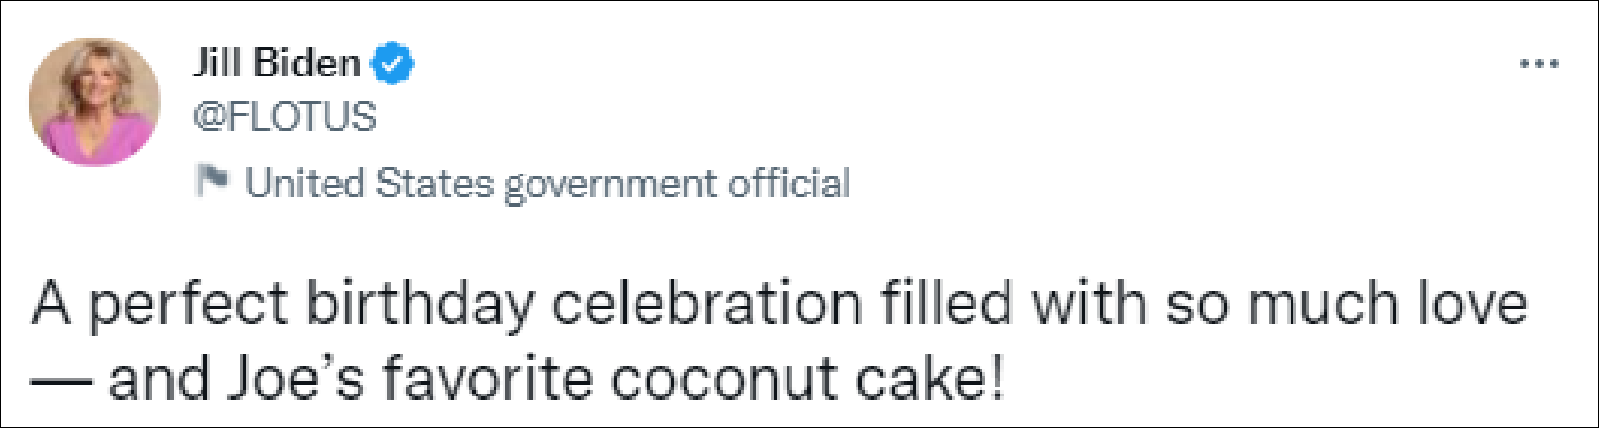
Task: Click the gray government flag icon
Action: (x=213, y=181)
